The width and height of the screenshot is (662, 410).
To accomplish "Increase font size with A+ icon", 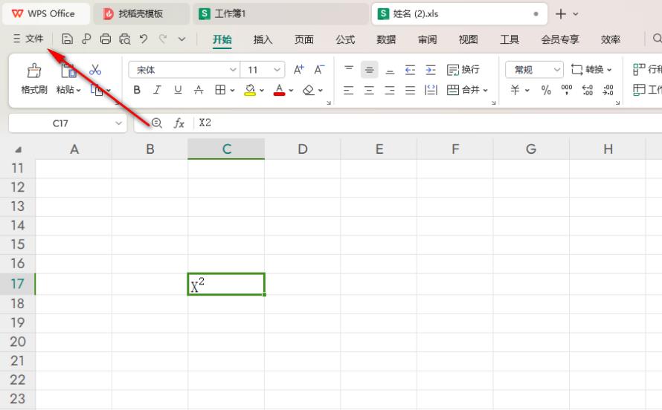I will [x=299, y=70].
